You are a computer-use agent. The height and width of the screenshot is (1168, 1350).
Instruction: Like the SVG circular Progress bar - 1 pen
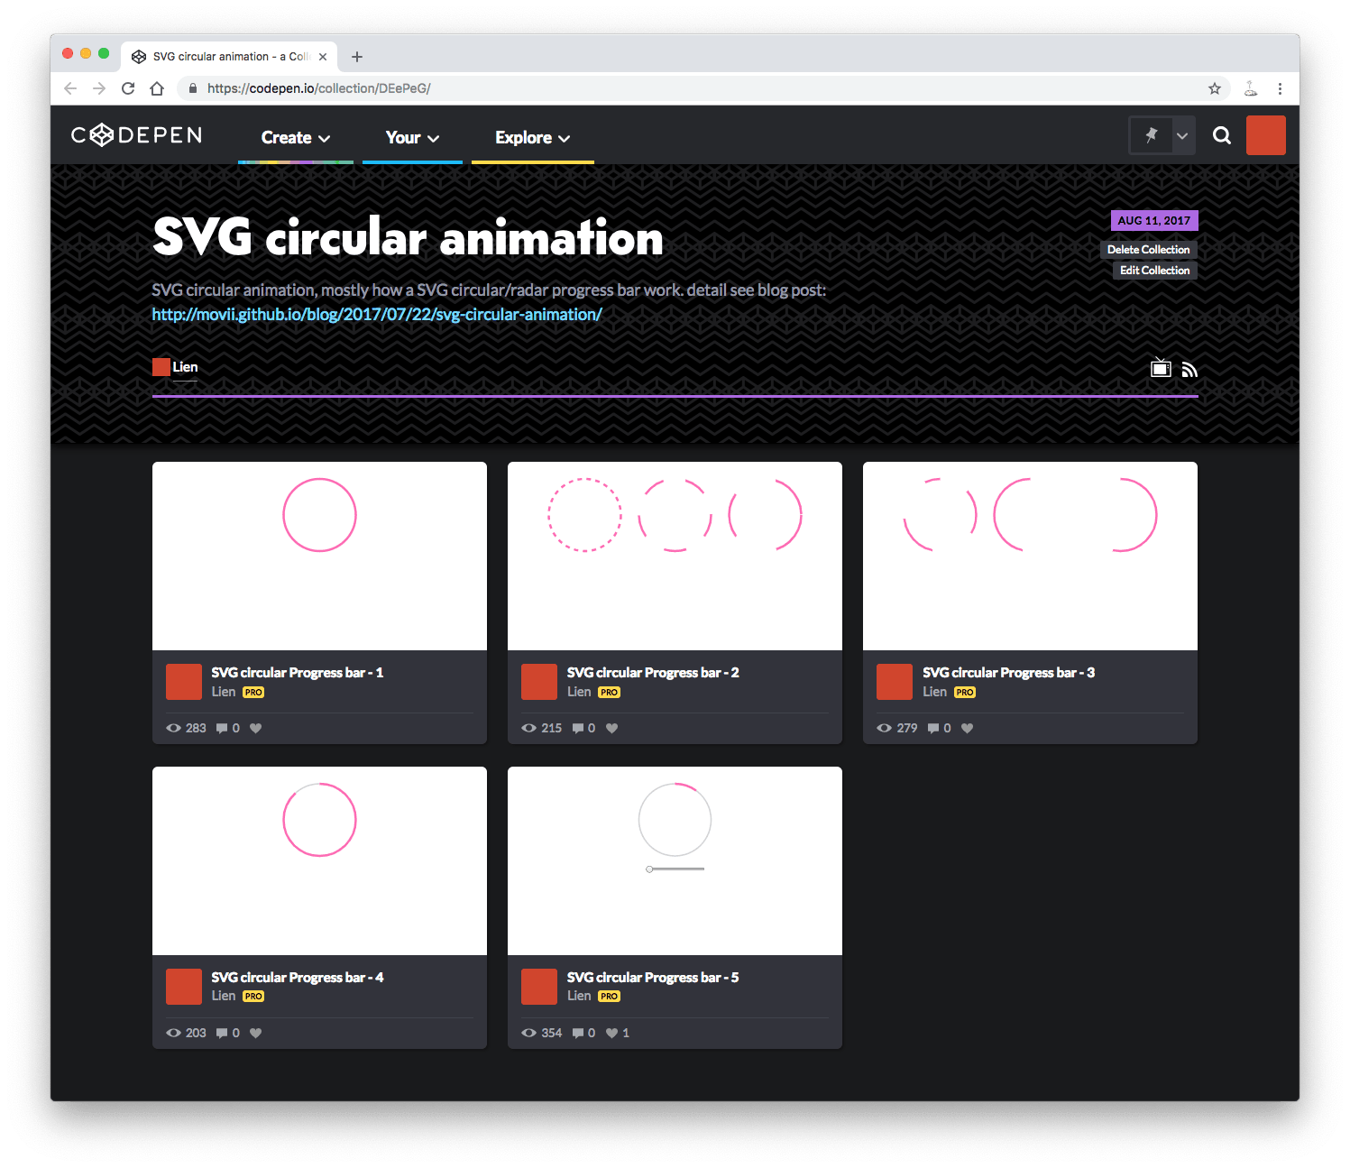[256, 728]
